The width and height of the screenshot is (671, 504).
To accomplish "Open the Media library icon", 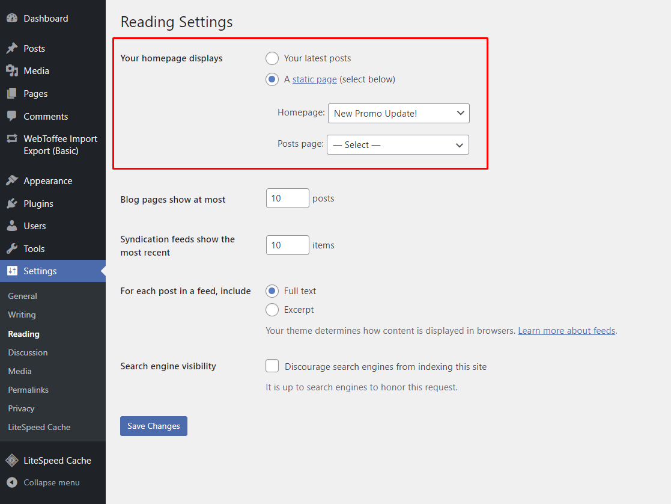I will pyautogui.click(x=13, y=70).
